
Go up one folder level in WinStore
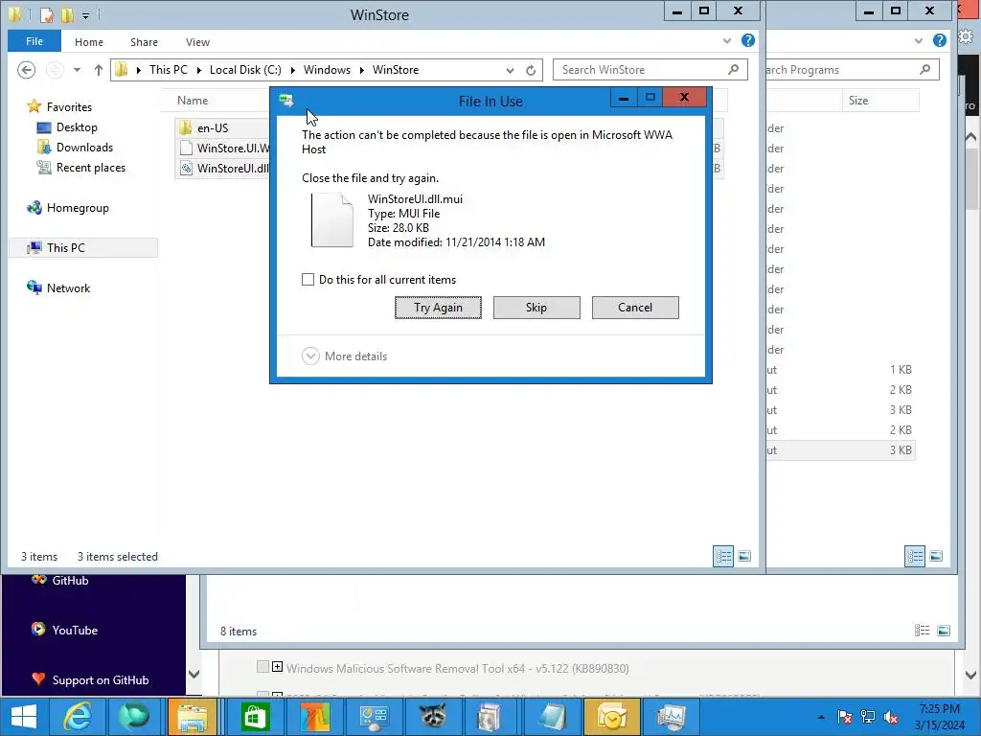point(99,69)
